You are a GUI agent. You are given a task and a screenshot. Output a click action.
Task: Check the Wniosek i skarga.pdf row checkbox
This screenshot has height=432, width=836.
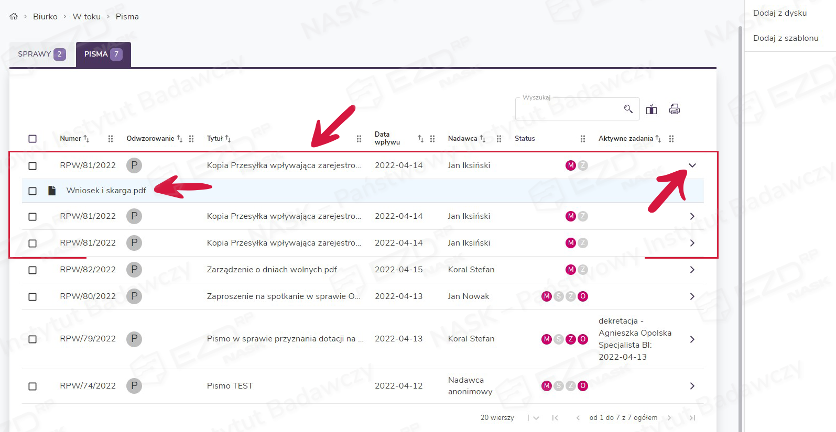[x=32, y=191]
